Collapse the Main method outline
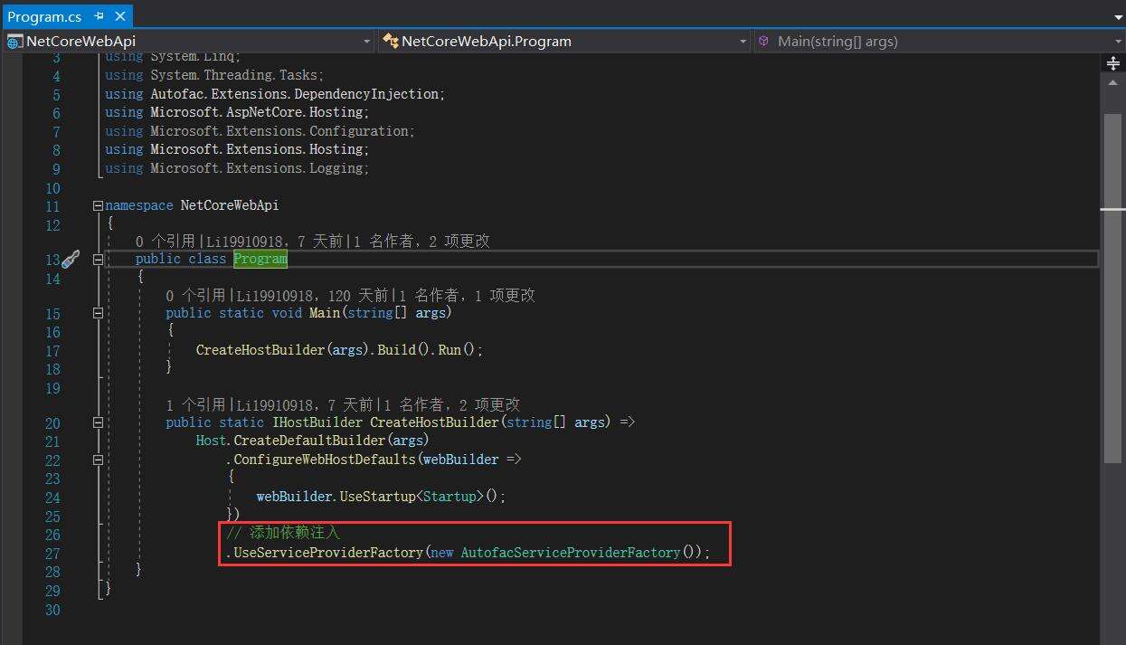Viewport: 1126px width, 645px height. (x=98, y=313)
